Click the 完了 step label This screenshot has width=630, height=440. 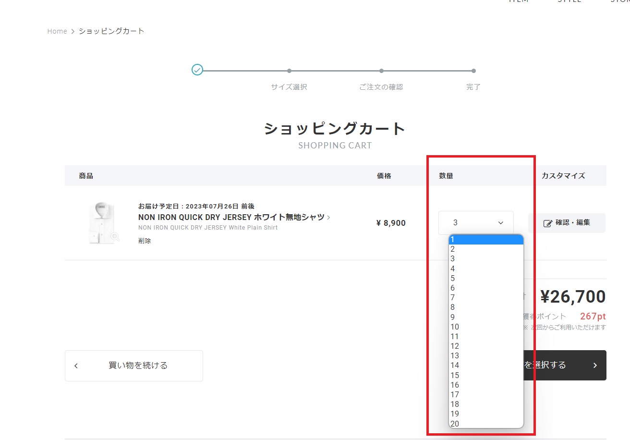pos(473,87)
